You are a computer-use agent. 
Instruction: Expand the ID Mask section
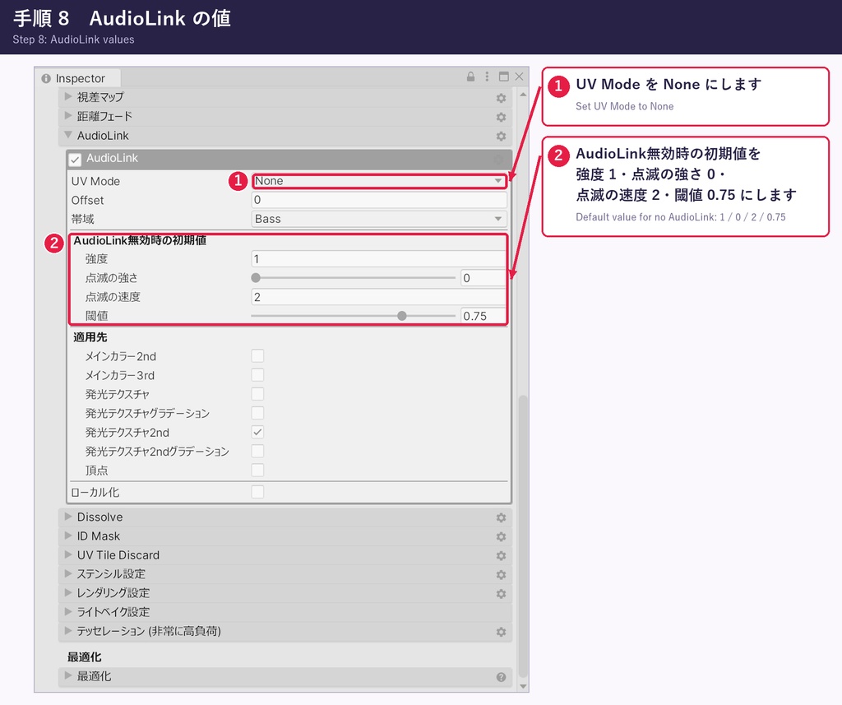click(x=68, y=536)
